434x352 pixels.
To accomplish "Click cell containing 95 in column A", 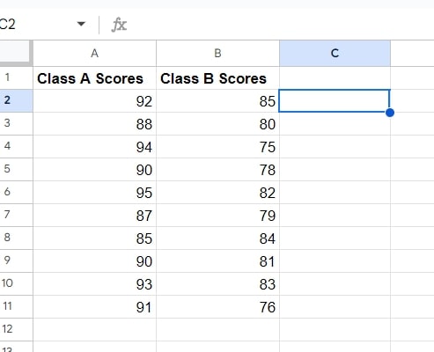I will coord(94,193).
